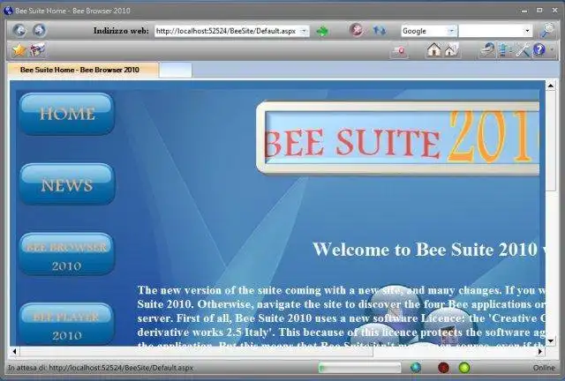Image resolution: width=565 pixels, height=381 pixels.
Task: Open the empty new tab
Action: 176,70
